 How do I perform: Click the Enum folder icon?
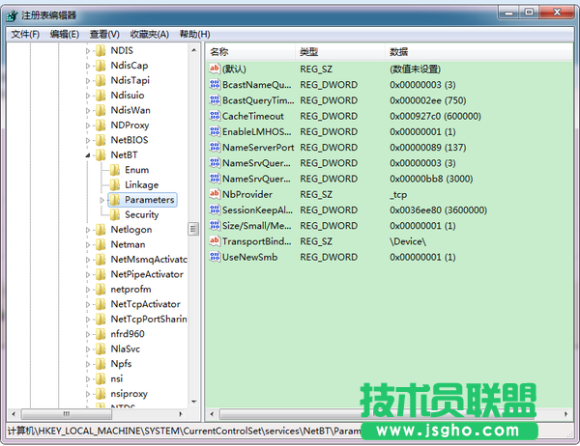pos(115,170)
